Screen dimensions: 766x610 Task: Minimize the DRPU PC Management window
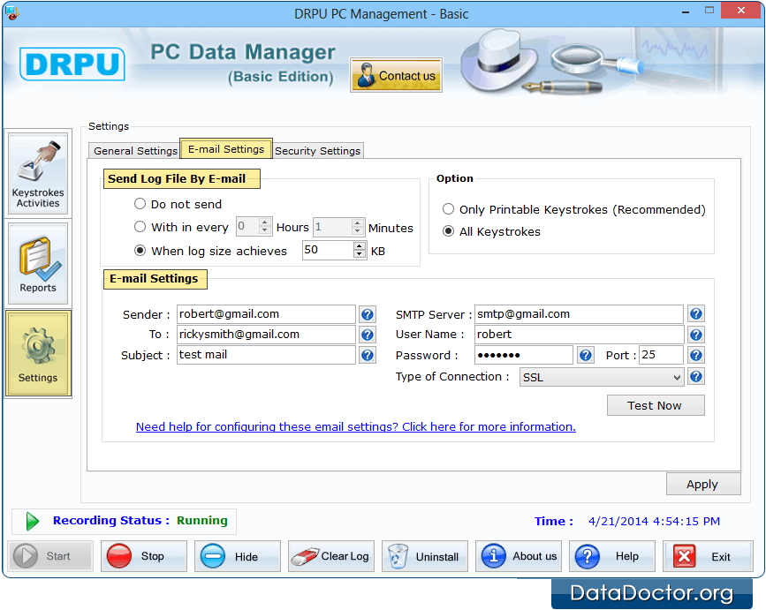pos(686,11)
